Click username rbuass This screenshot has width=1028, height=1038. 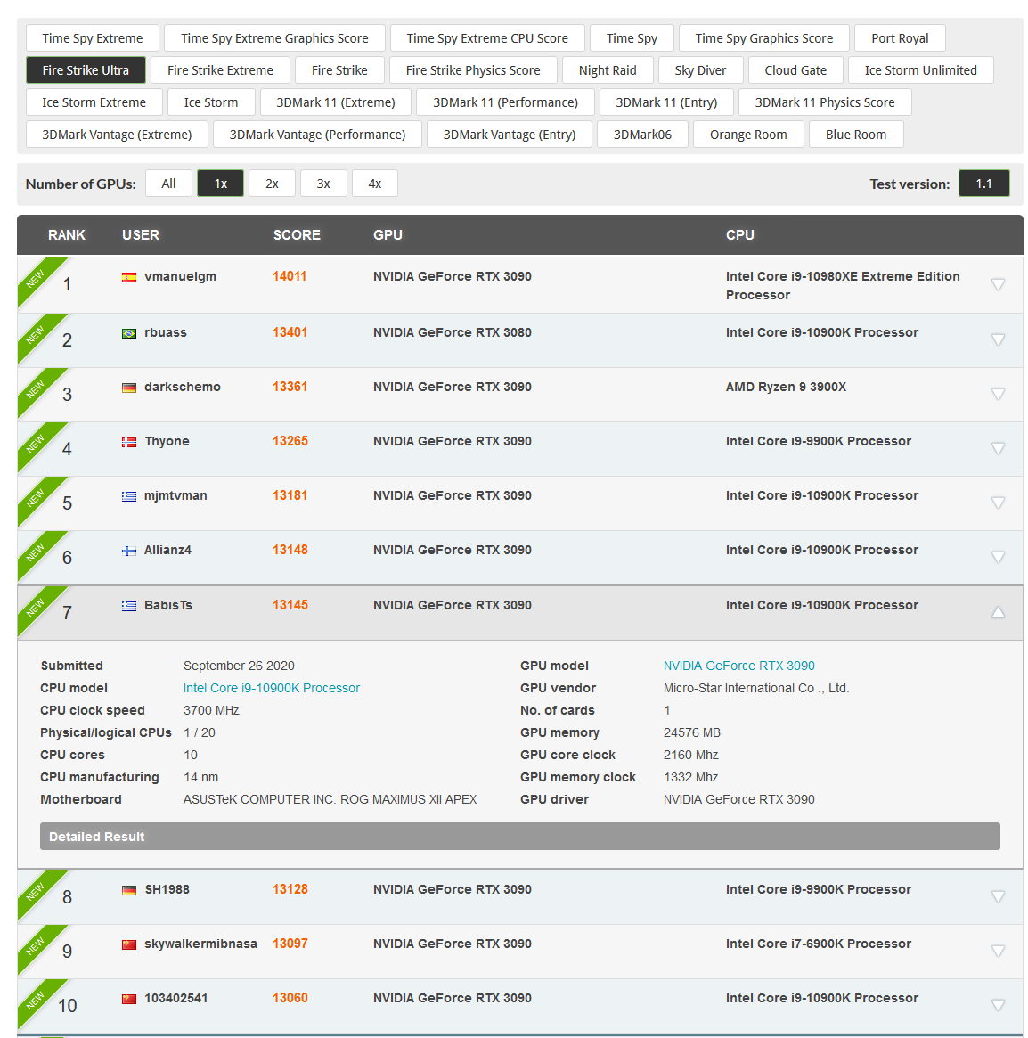(166, 332)
